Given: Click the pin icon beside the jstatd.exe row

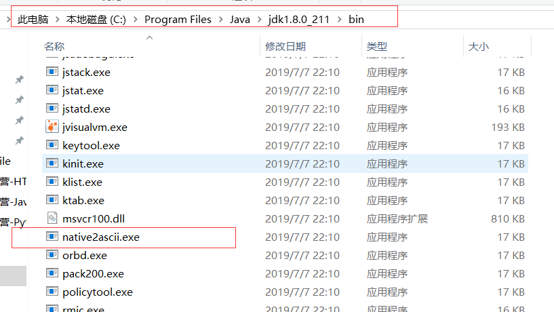Looking at the screenshot, I should (20, 120).
